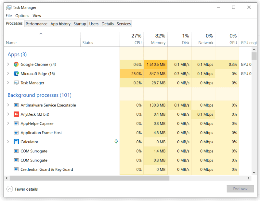Click the 130.8 MB memory cell
The image size is (260, 201).
coord(156,105)
